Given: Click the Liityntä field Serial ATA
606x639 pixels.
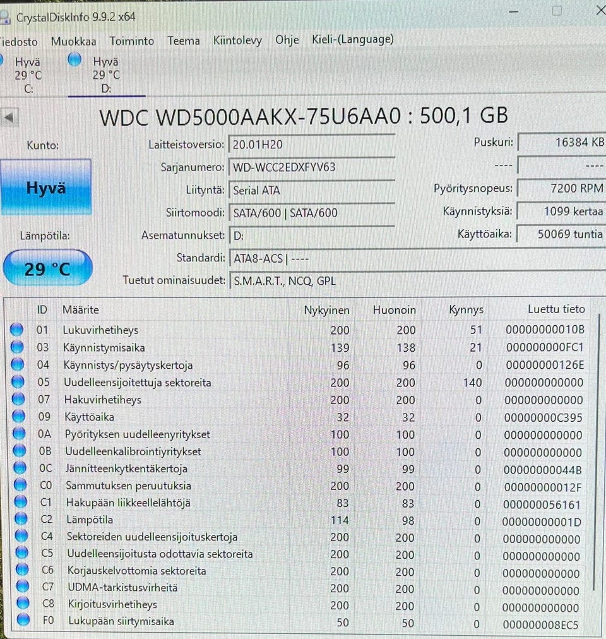Looking at the screenshot, I should tap(312, 190).
